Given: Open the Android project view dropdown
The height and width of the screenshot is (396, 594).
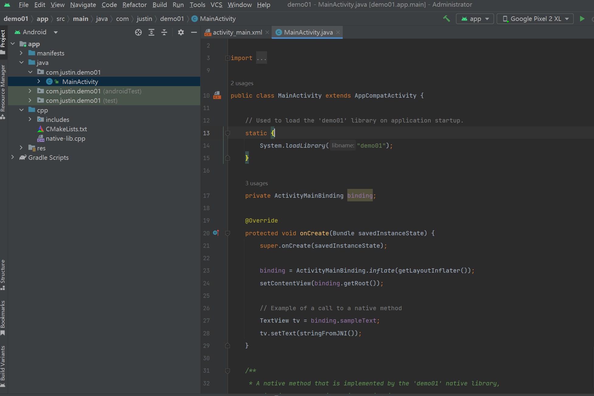Looking at the screenshot, I should (36, 32).
